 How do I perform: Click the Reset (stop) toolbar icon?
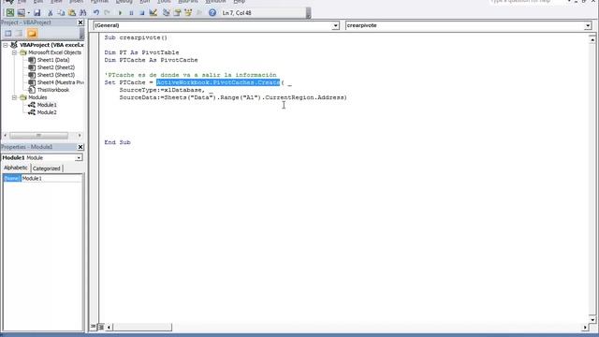click(x=141, y=12)
